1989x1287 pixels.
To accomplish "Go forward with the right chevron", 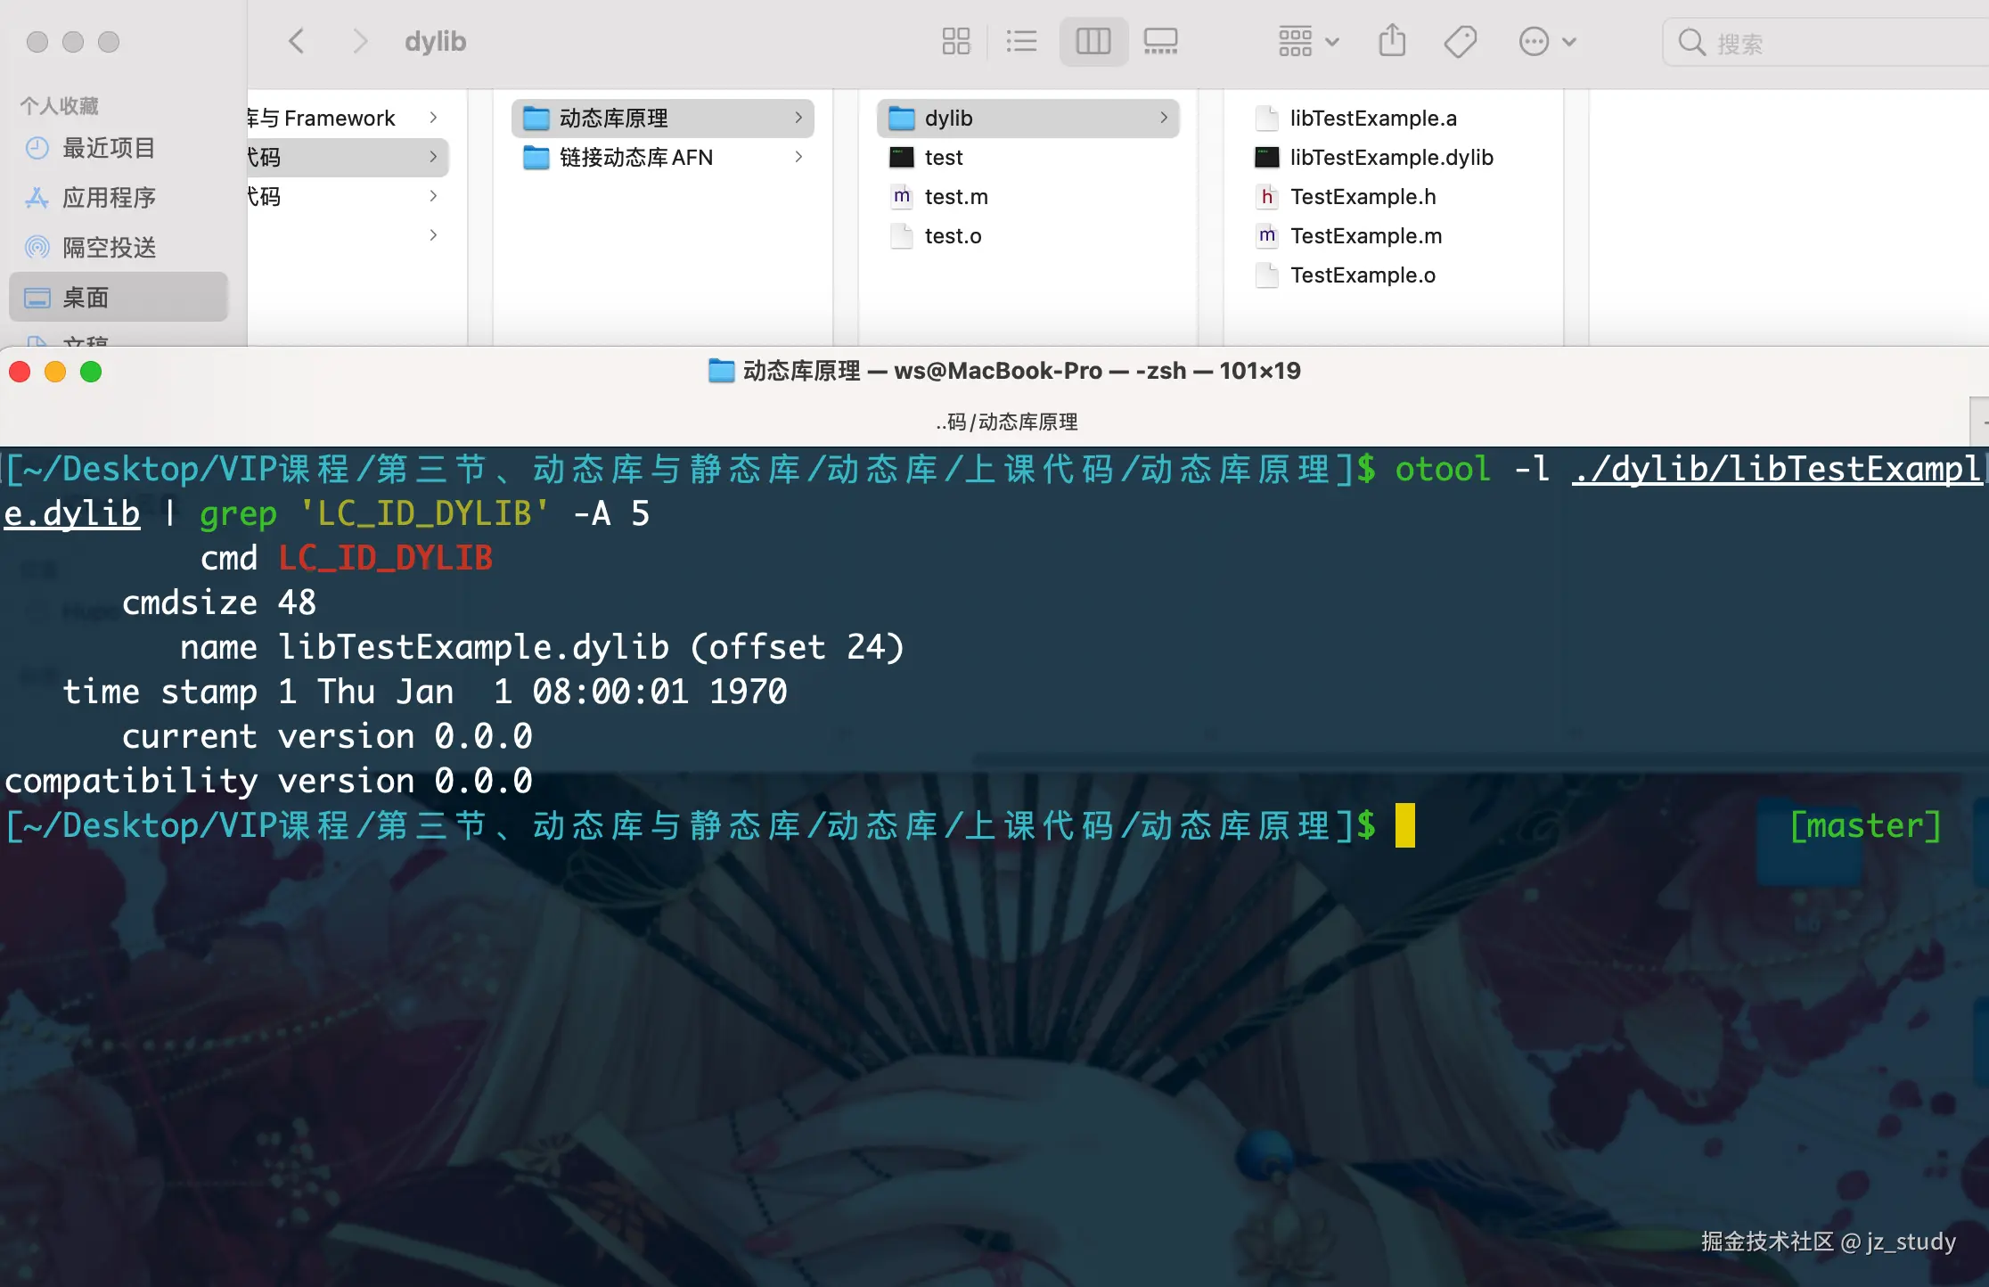I will tap(359, 41).
